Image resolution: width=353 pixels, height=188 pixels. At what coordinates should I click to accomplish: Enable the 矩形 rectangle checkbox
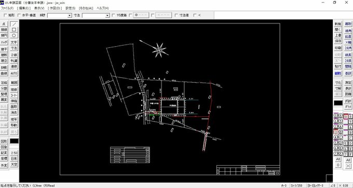[x=6, y=15]
